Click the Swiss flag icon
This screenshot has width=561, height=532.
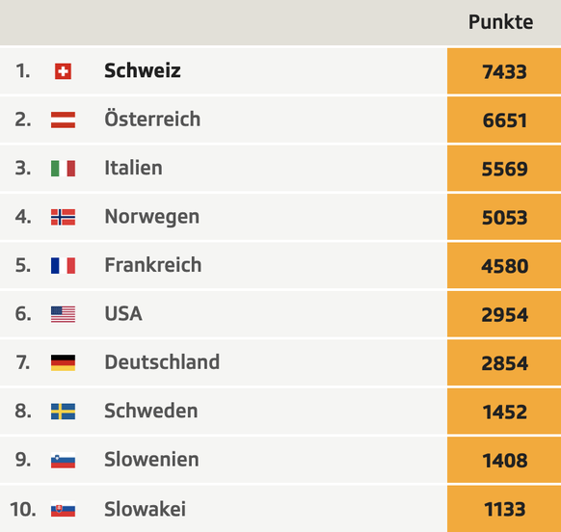coord(63,71)
